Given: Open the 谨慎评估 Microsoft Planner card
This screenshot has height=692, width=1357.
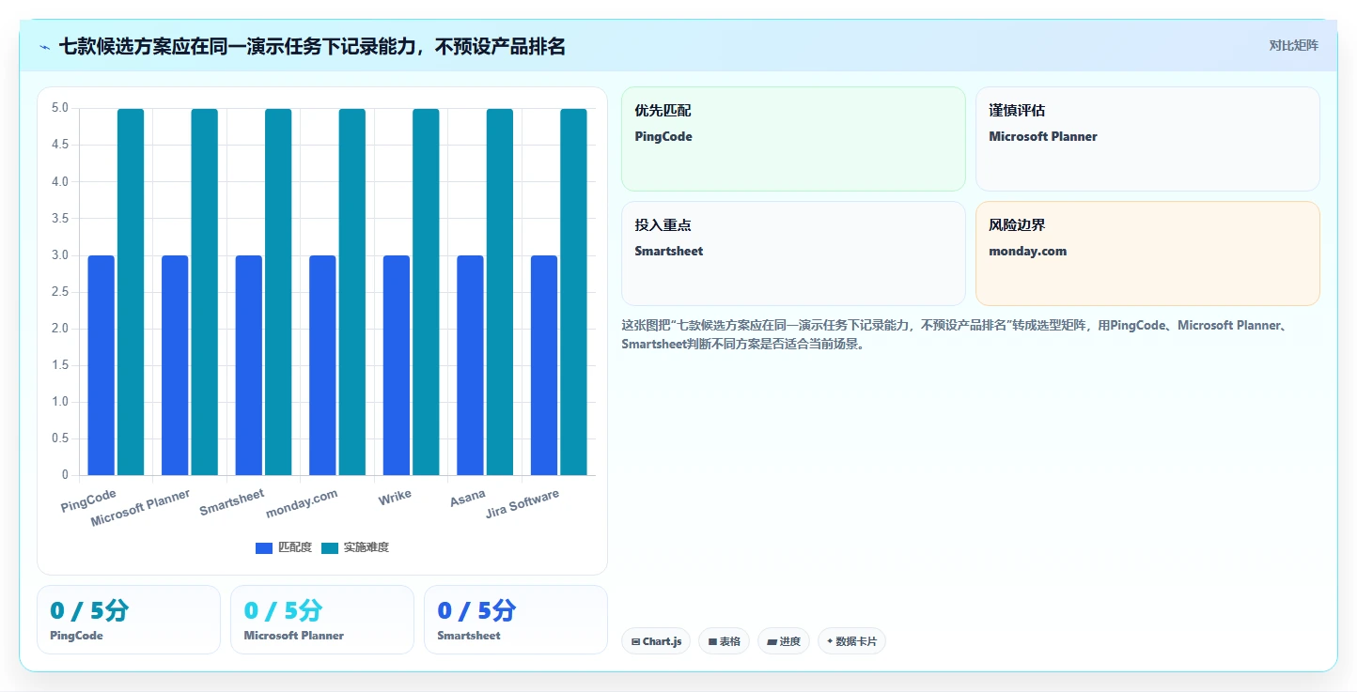Looking at the screenshot, I should click(x=1147, y=139).
